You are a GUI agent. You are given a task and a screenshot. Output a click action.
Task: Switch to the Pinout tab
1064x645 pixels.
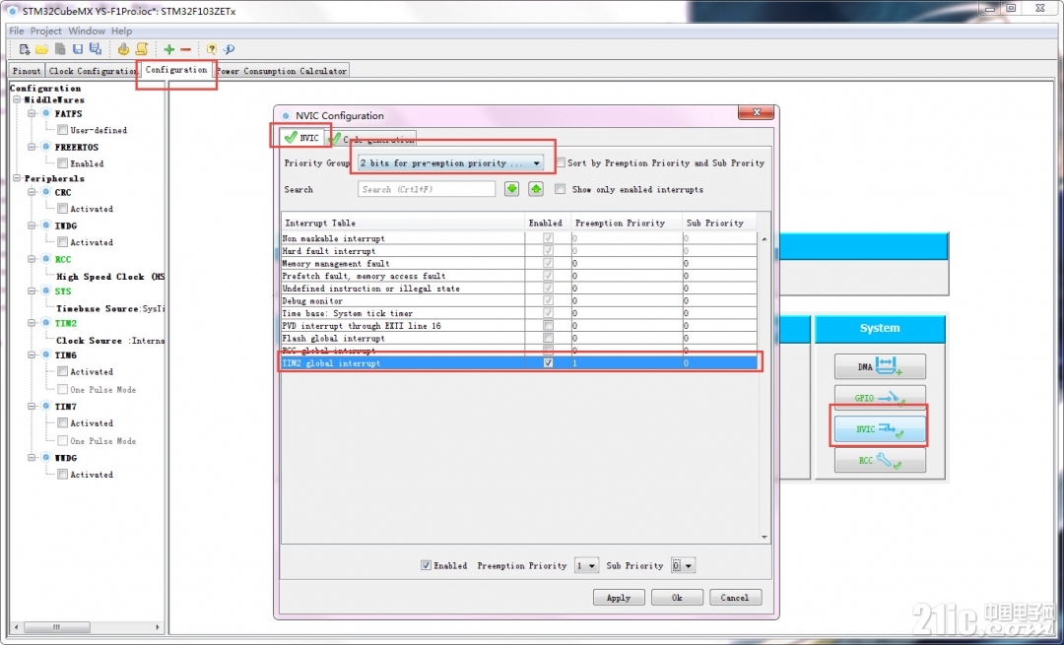point(28,71)
